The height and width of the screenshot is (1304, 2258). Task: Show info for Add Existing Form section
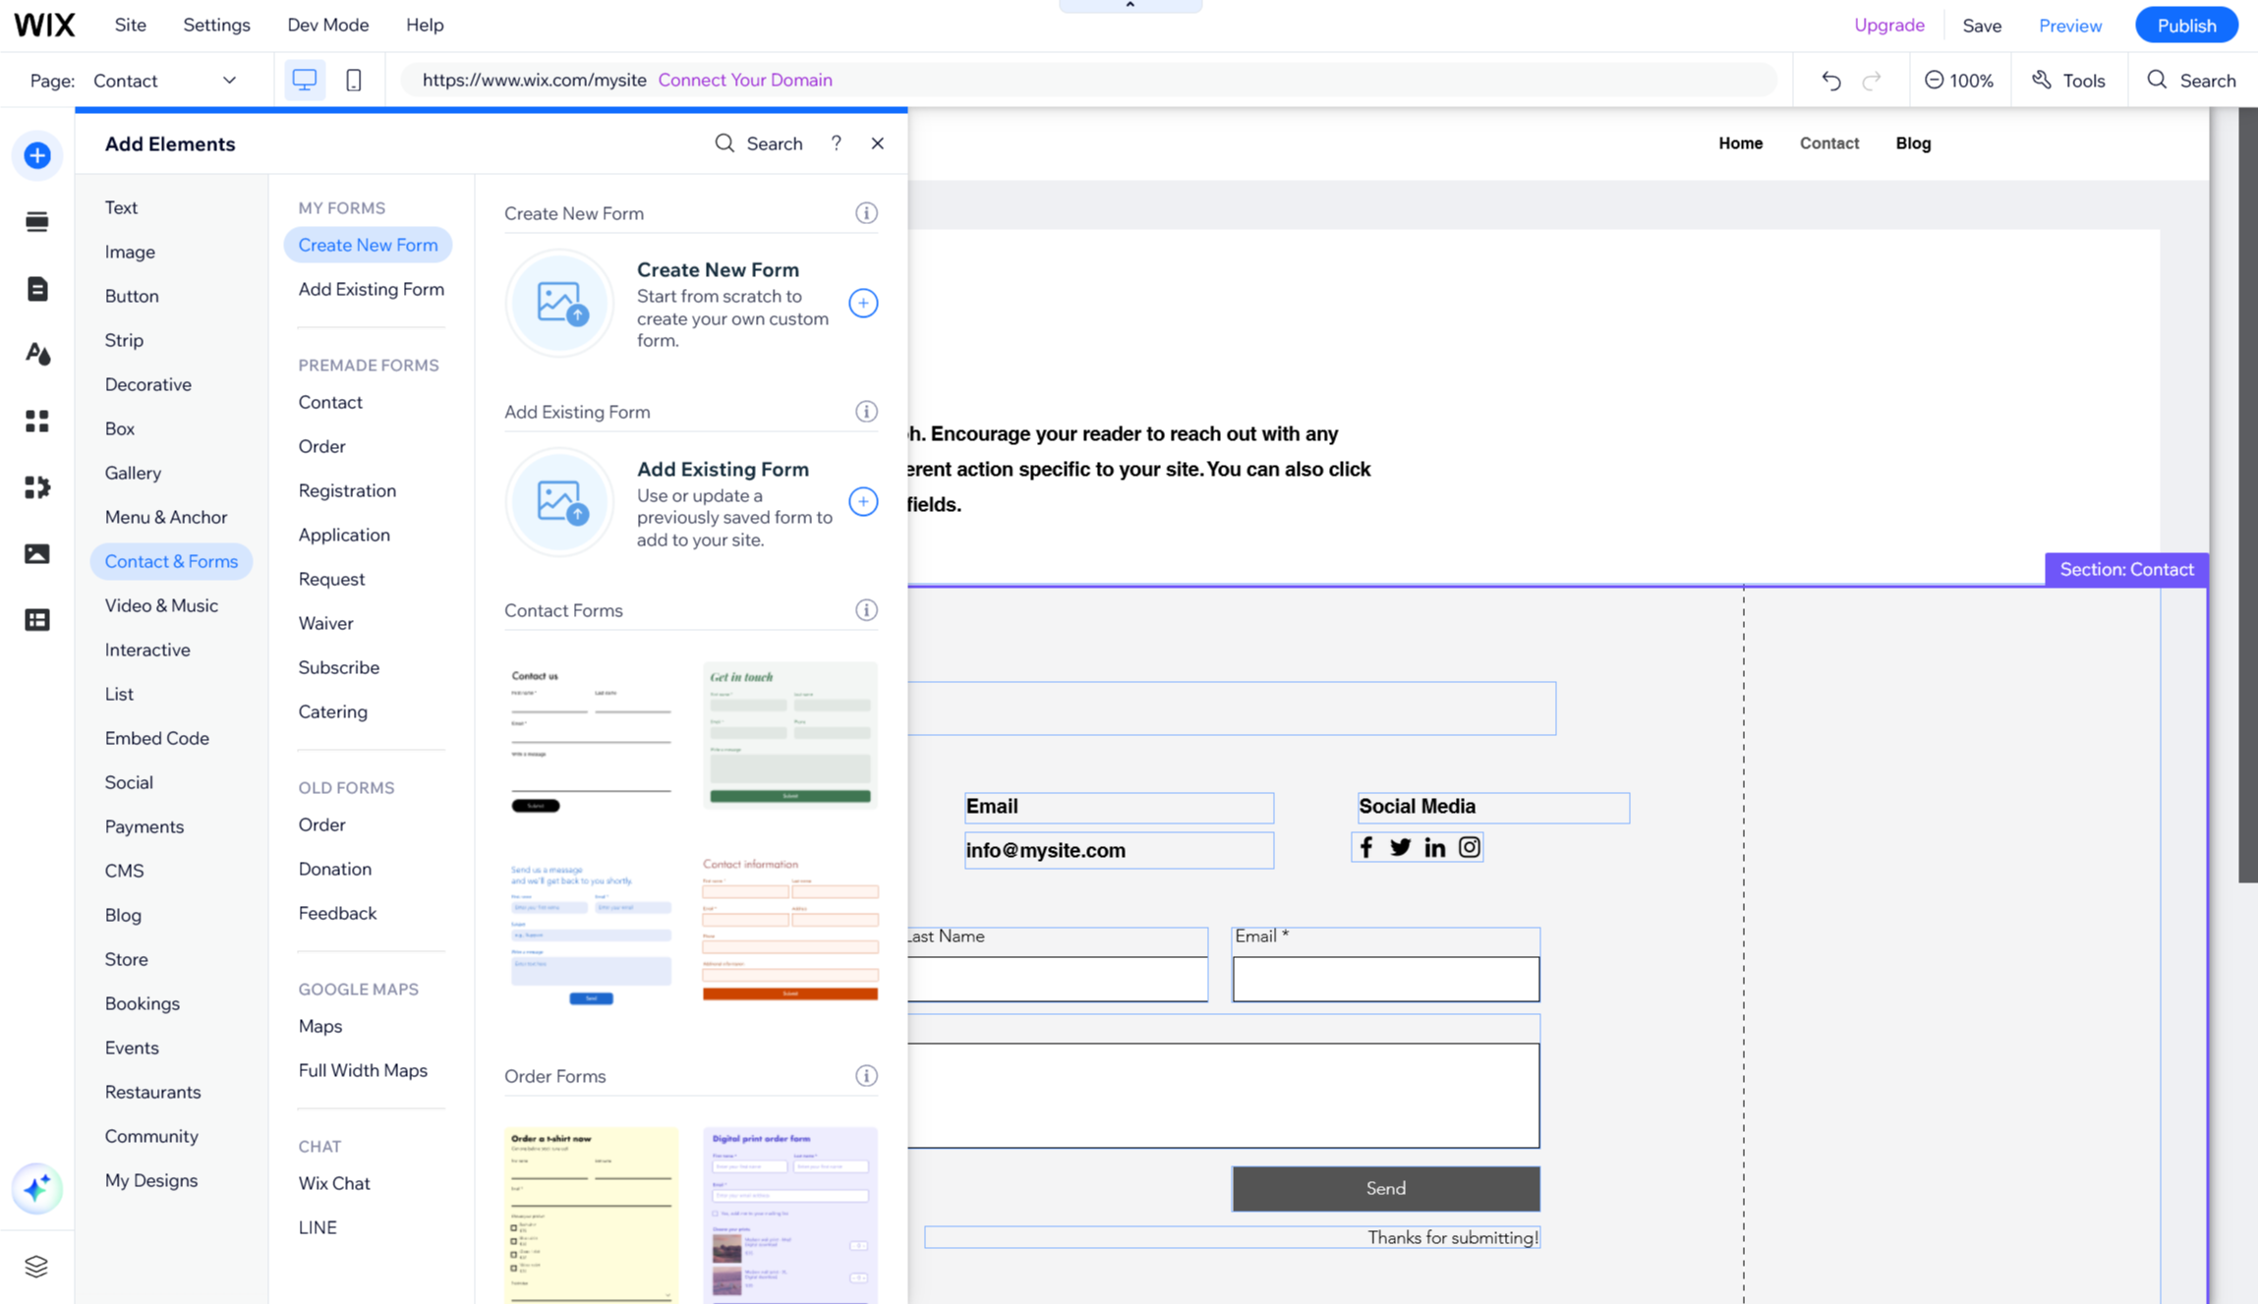(866, 412)
